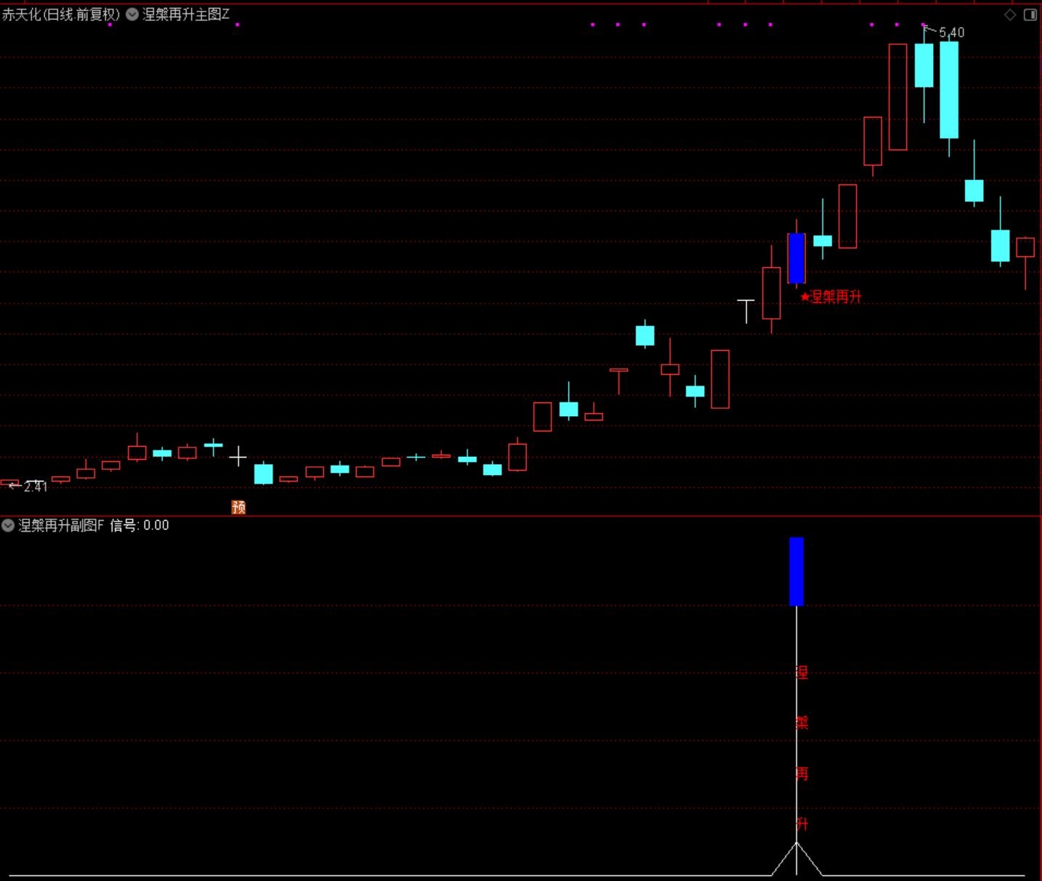
Task: Click the sub indicator name 涅槃再升副图F
Action: point(61,525)
